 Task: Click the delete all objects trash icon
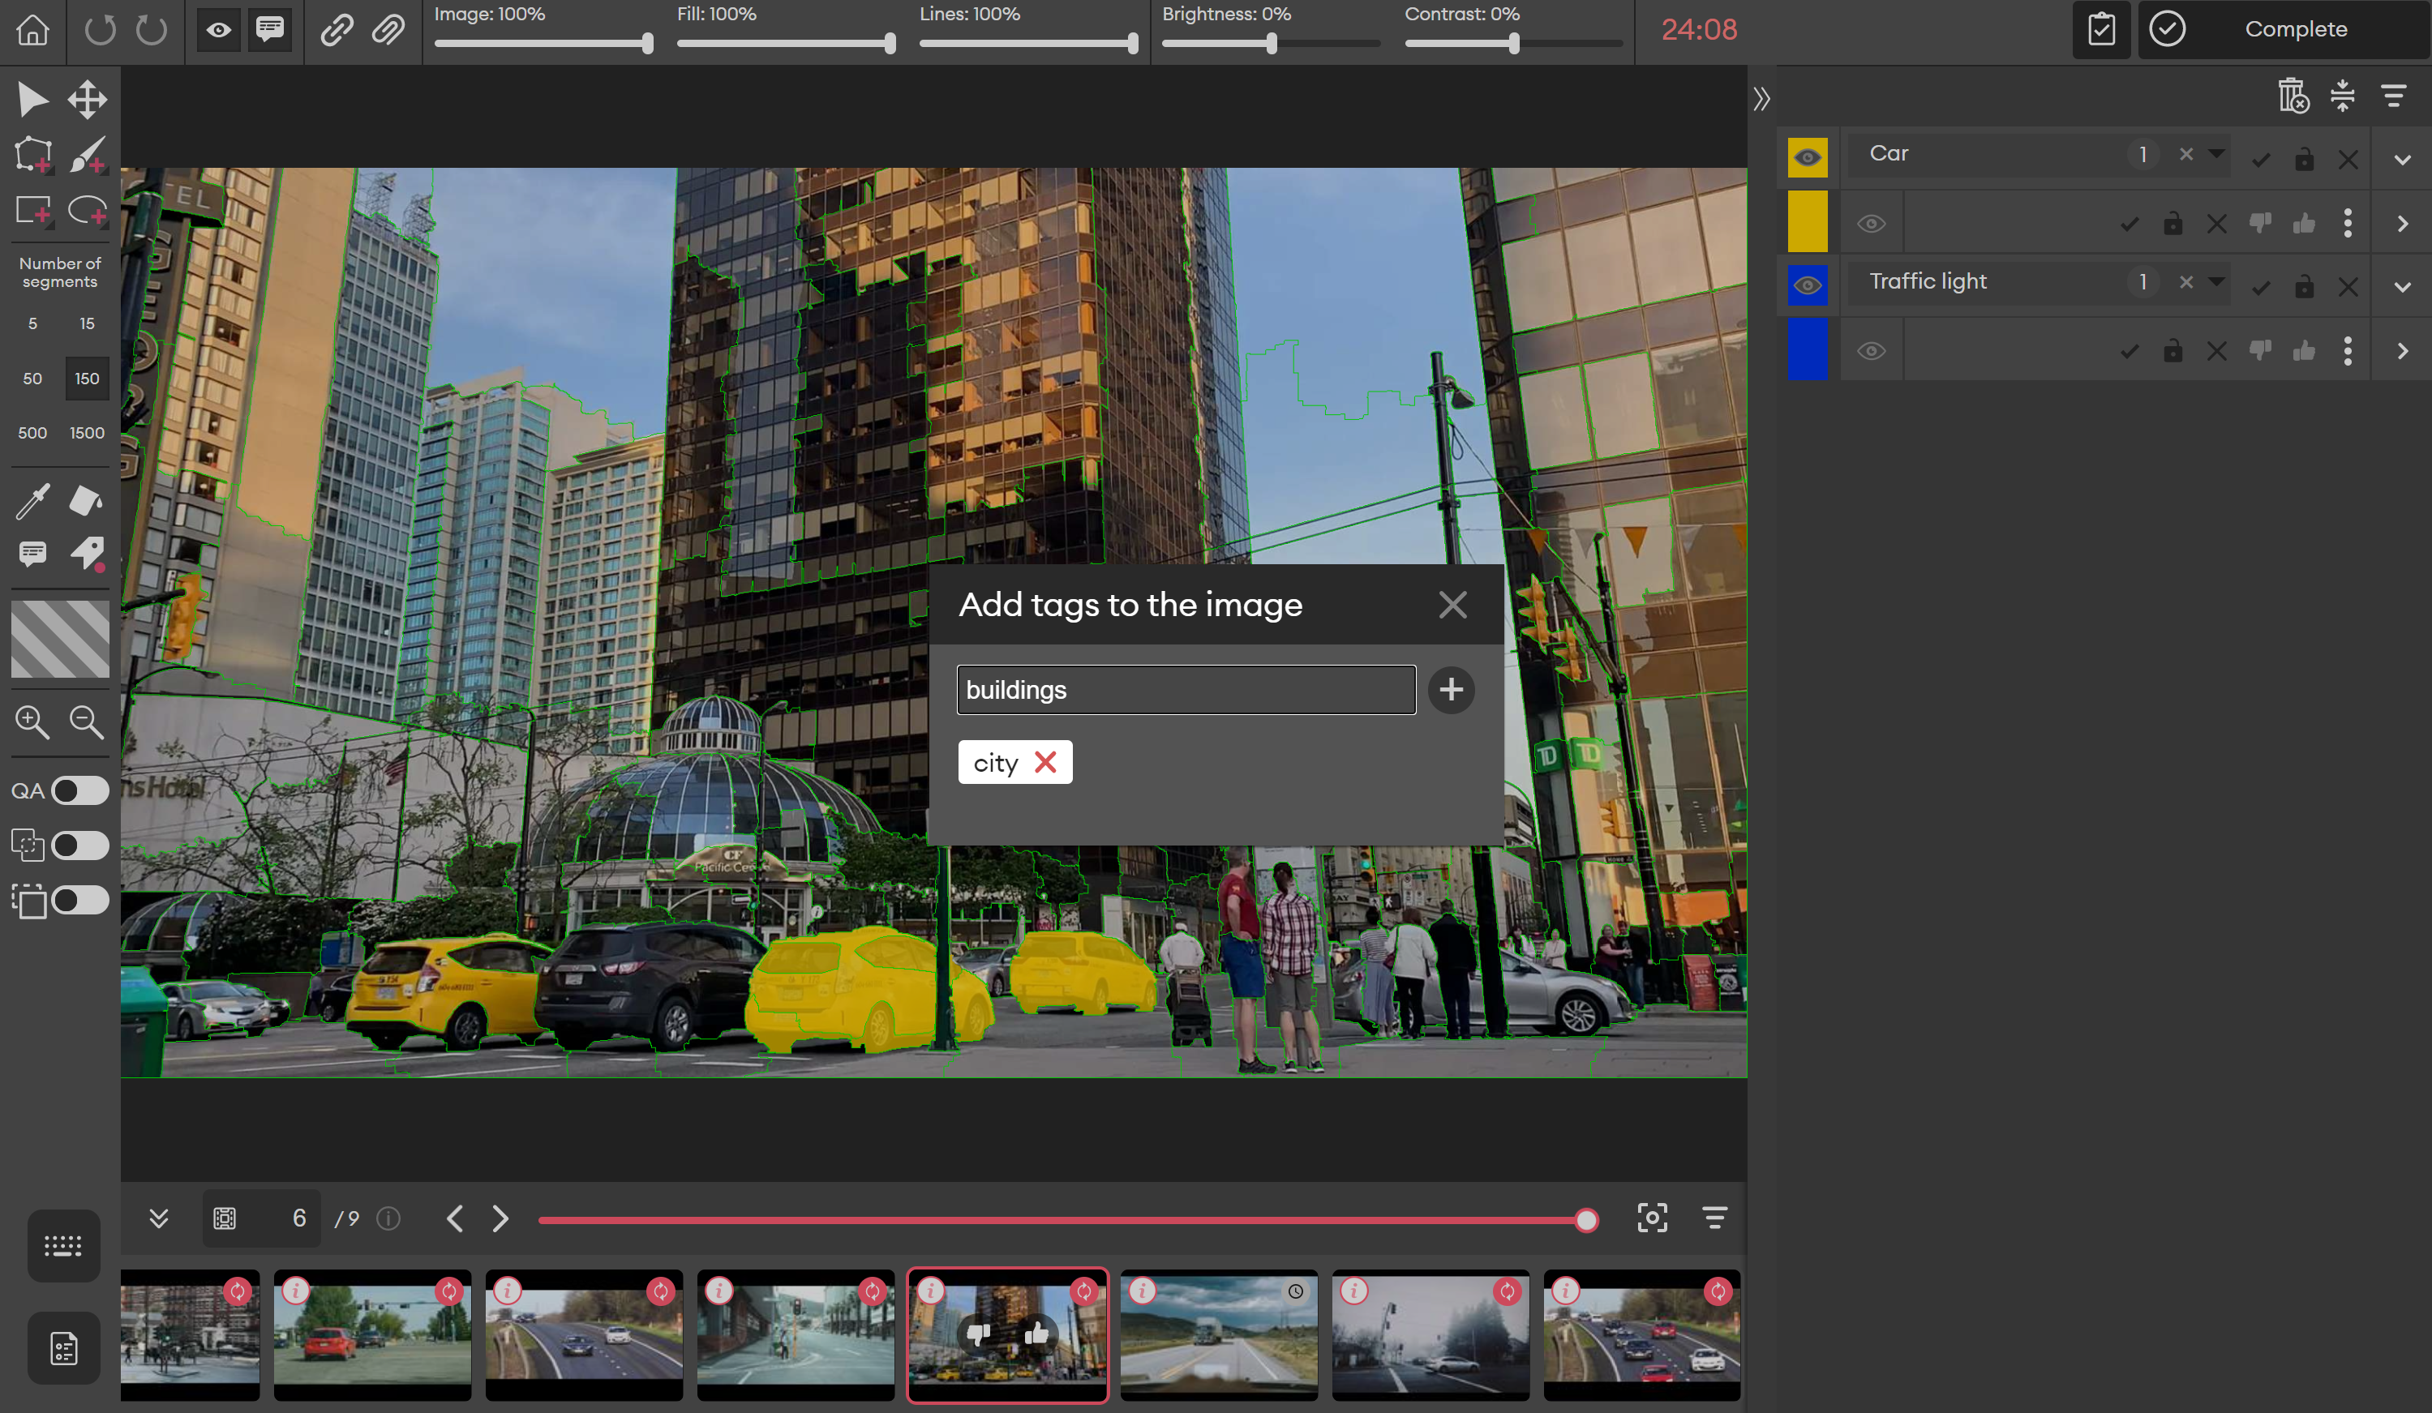2293,96
